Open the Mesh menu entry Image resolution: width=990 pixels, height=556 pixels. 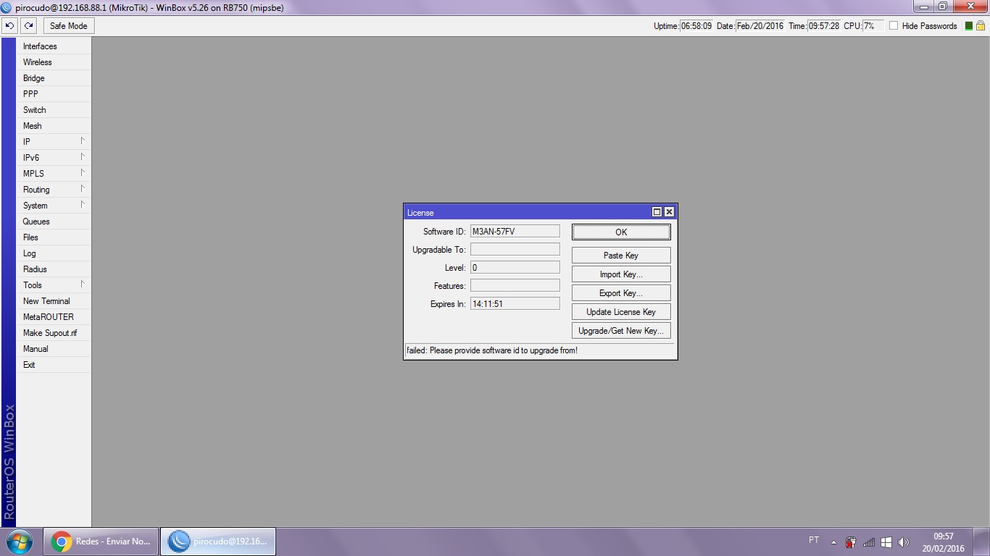pyautogui.click(x=54, y=126)
